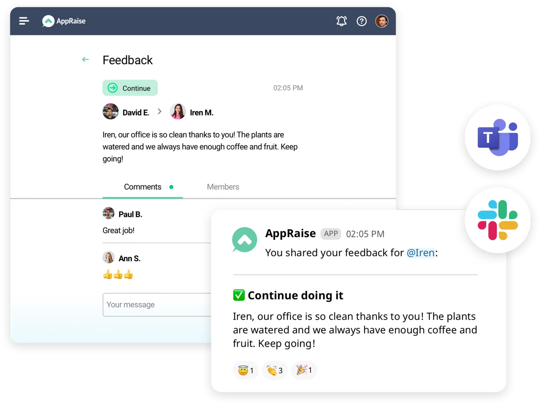Open the notifications bell
541x405 pixels.
point(341,21)
